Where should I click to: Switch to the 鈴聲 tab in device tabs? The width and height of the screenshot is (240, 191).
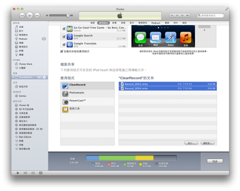[x=114, y=23]
